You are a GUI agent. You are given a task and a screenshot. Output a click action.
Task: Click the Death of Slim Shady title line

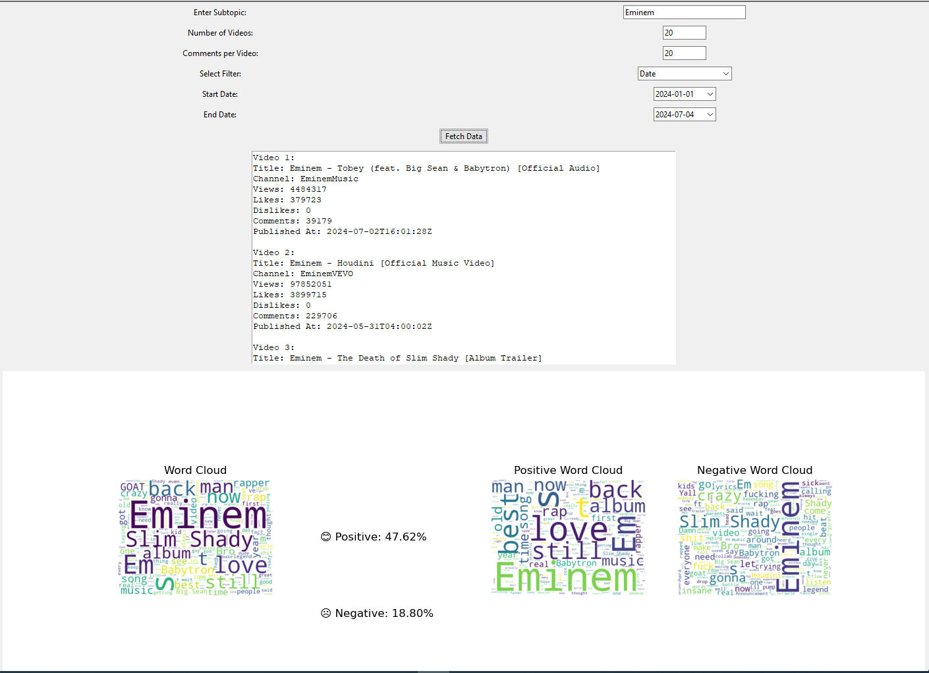click(397, 358)
